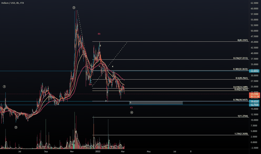
Task: Select the circled 3 wave label at peak
Action: (x=74, y=8)
